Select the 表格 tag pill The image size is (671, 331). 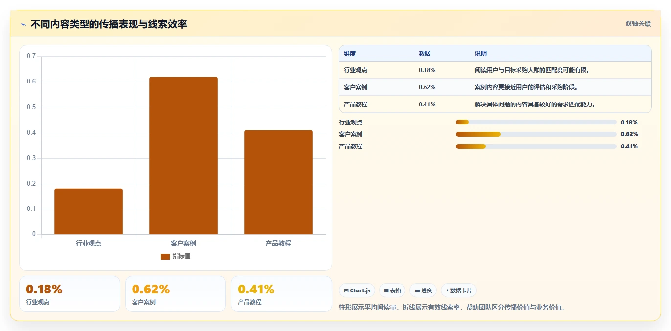click(x=392, y=290)
